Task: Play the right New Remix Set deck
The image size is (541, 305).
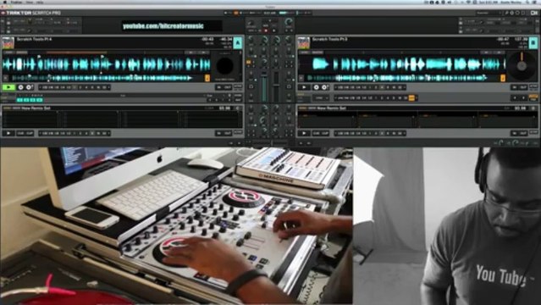Action: 304,133
